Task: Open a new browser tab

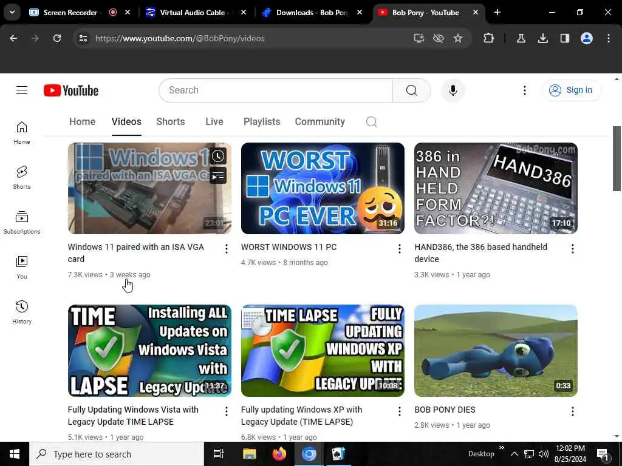Action: [x=497, y=12]
